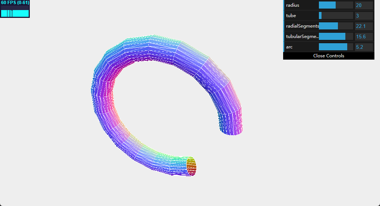Click the radialSegments label

[302, 26]
